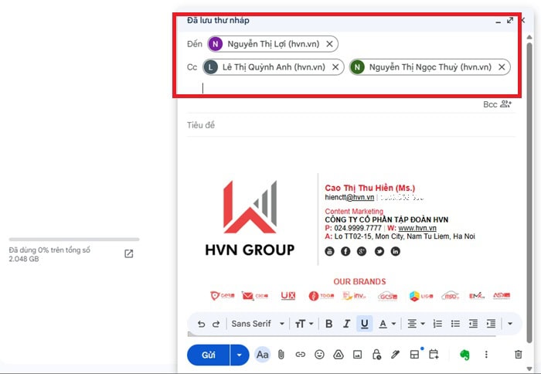Click the Đến recipients label
Image resolution: width=541 pixels, height=374 pixels.
(x=194, y=44)
